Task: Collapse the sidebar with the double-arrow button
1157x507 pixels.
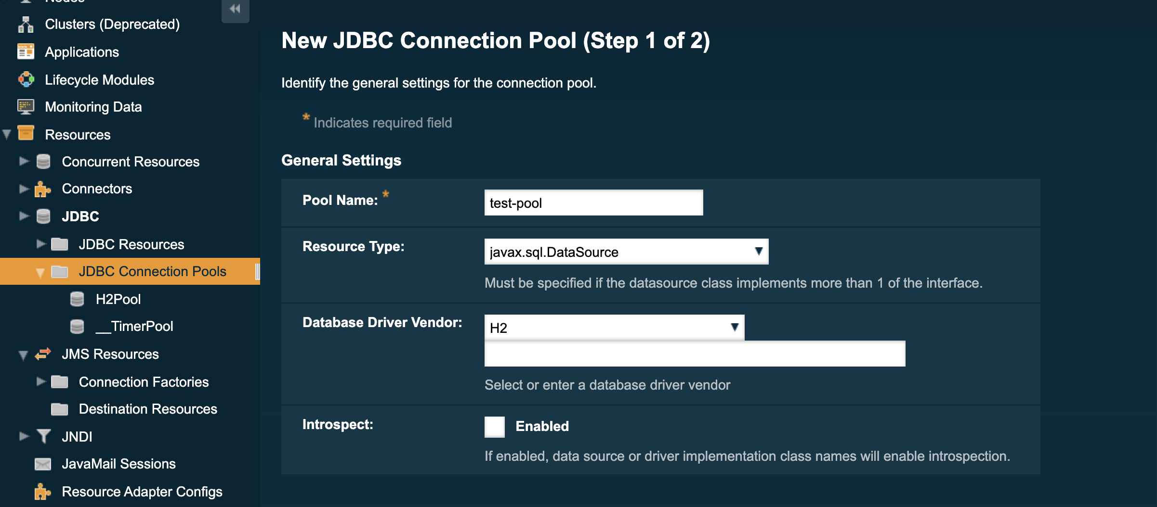Action: point(235,8)
